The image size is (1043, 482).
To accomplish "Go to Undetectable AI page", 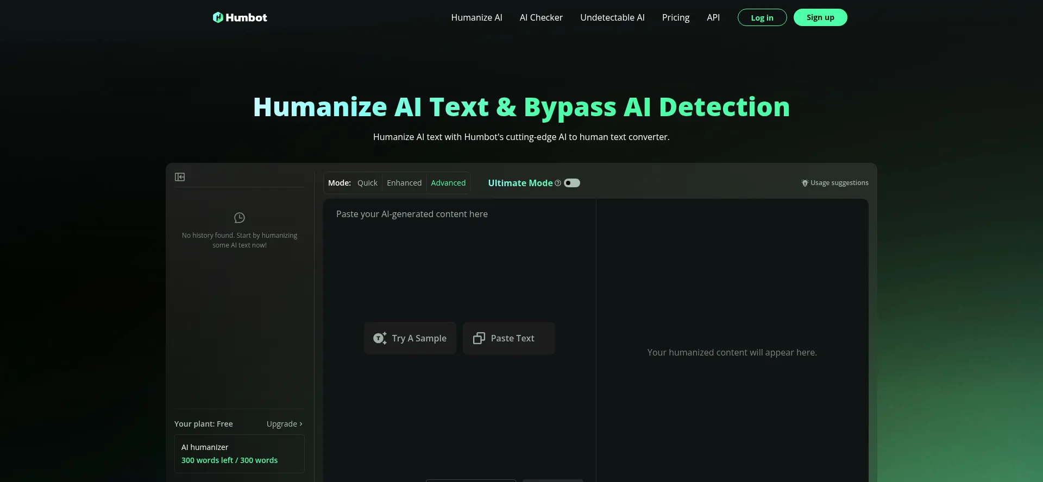I will click(612, 17).
